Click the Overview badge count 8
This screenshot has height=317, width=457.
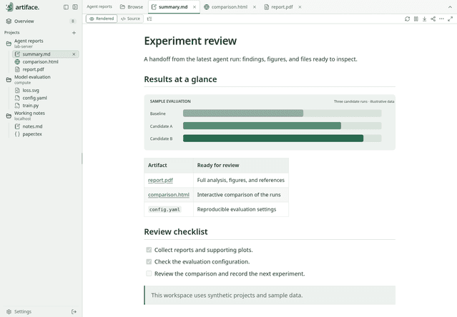(72, 21)
